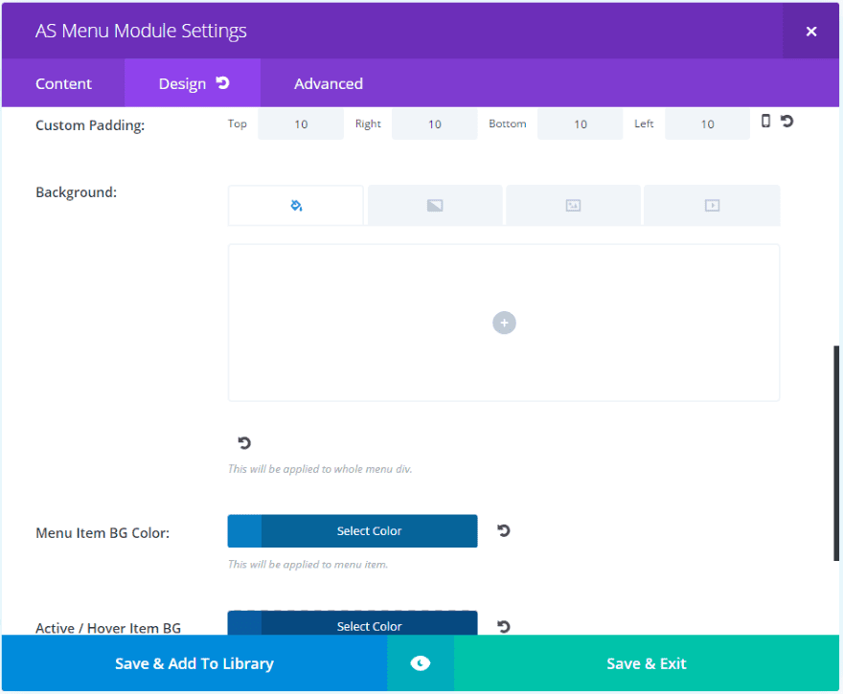Click Save & Add To Library
843x694 pixels.
(194, 663)
